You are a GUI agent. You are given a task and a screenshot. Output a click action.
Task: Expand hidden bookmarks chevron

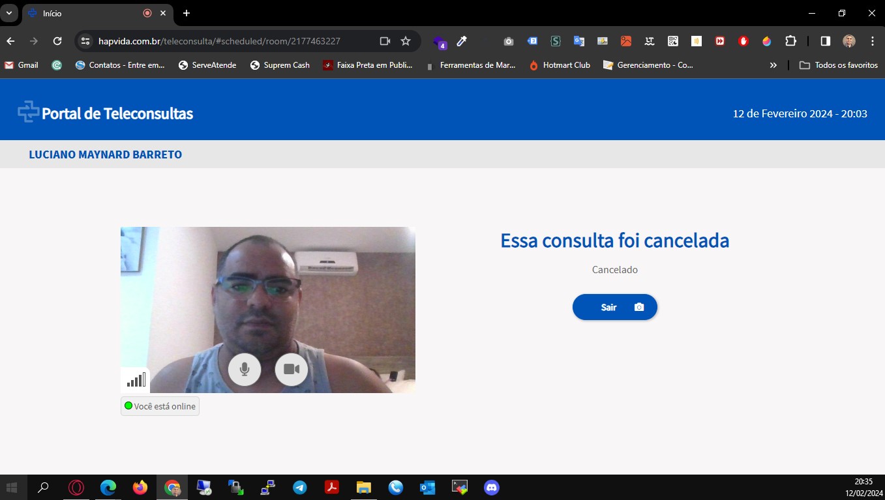click(x=773, y=65)
